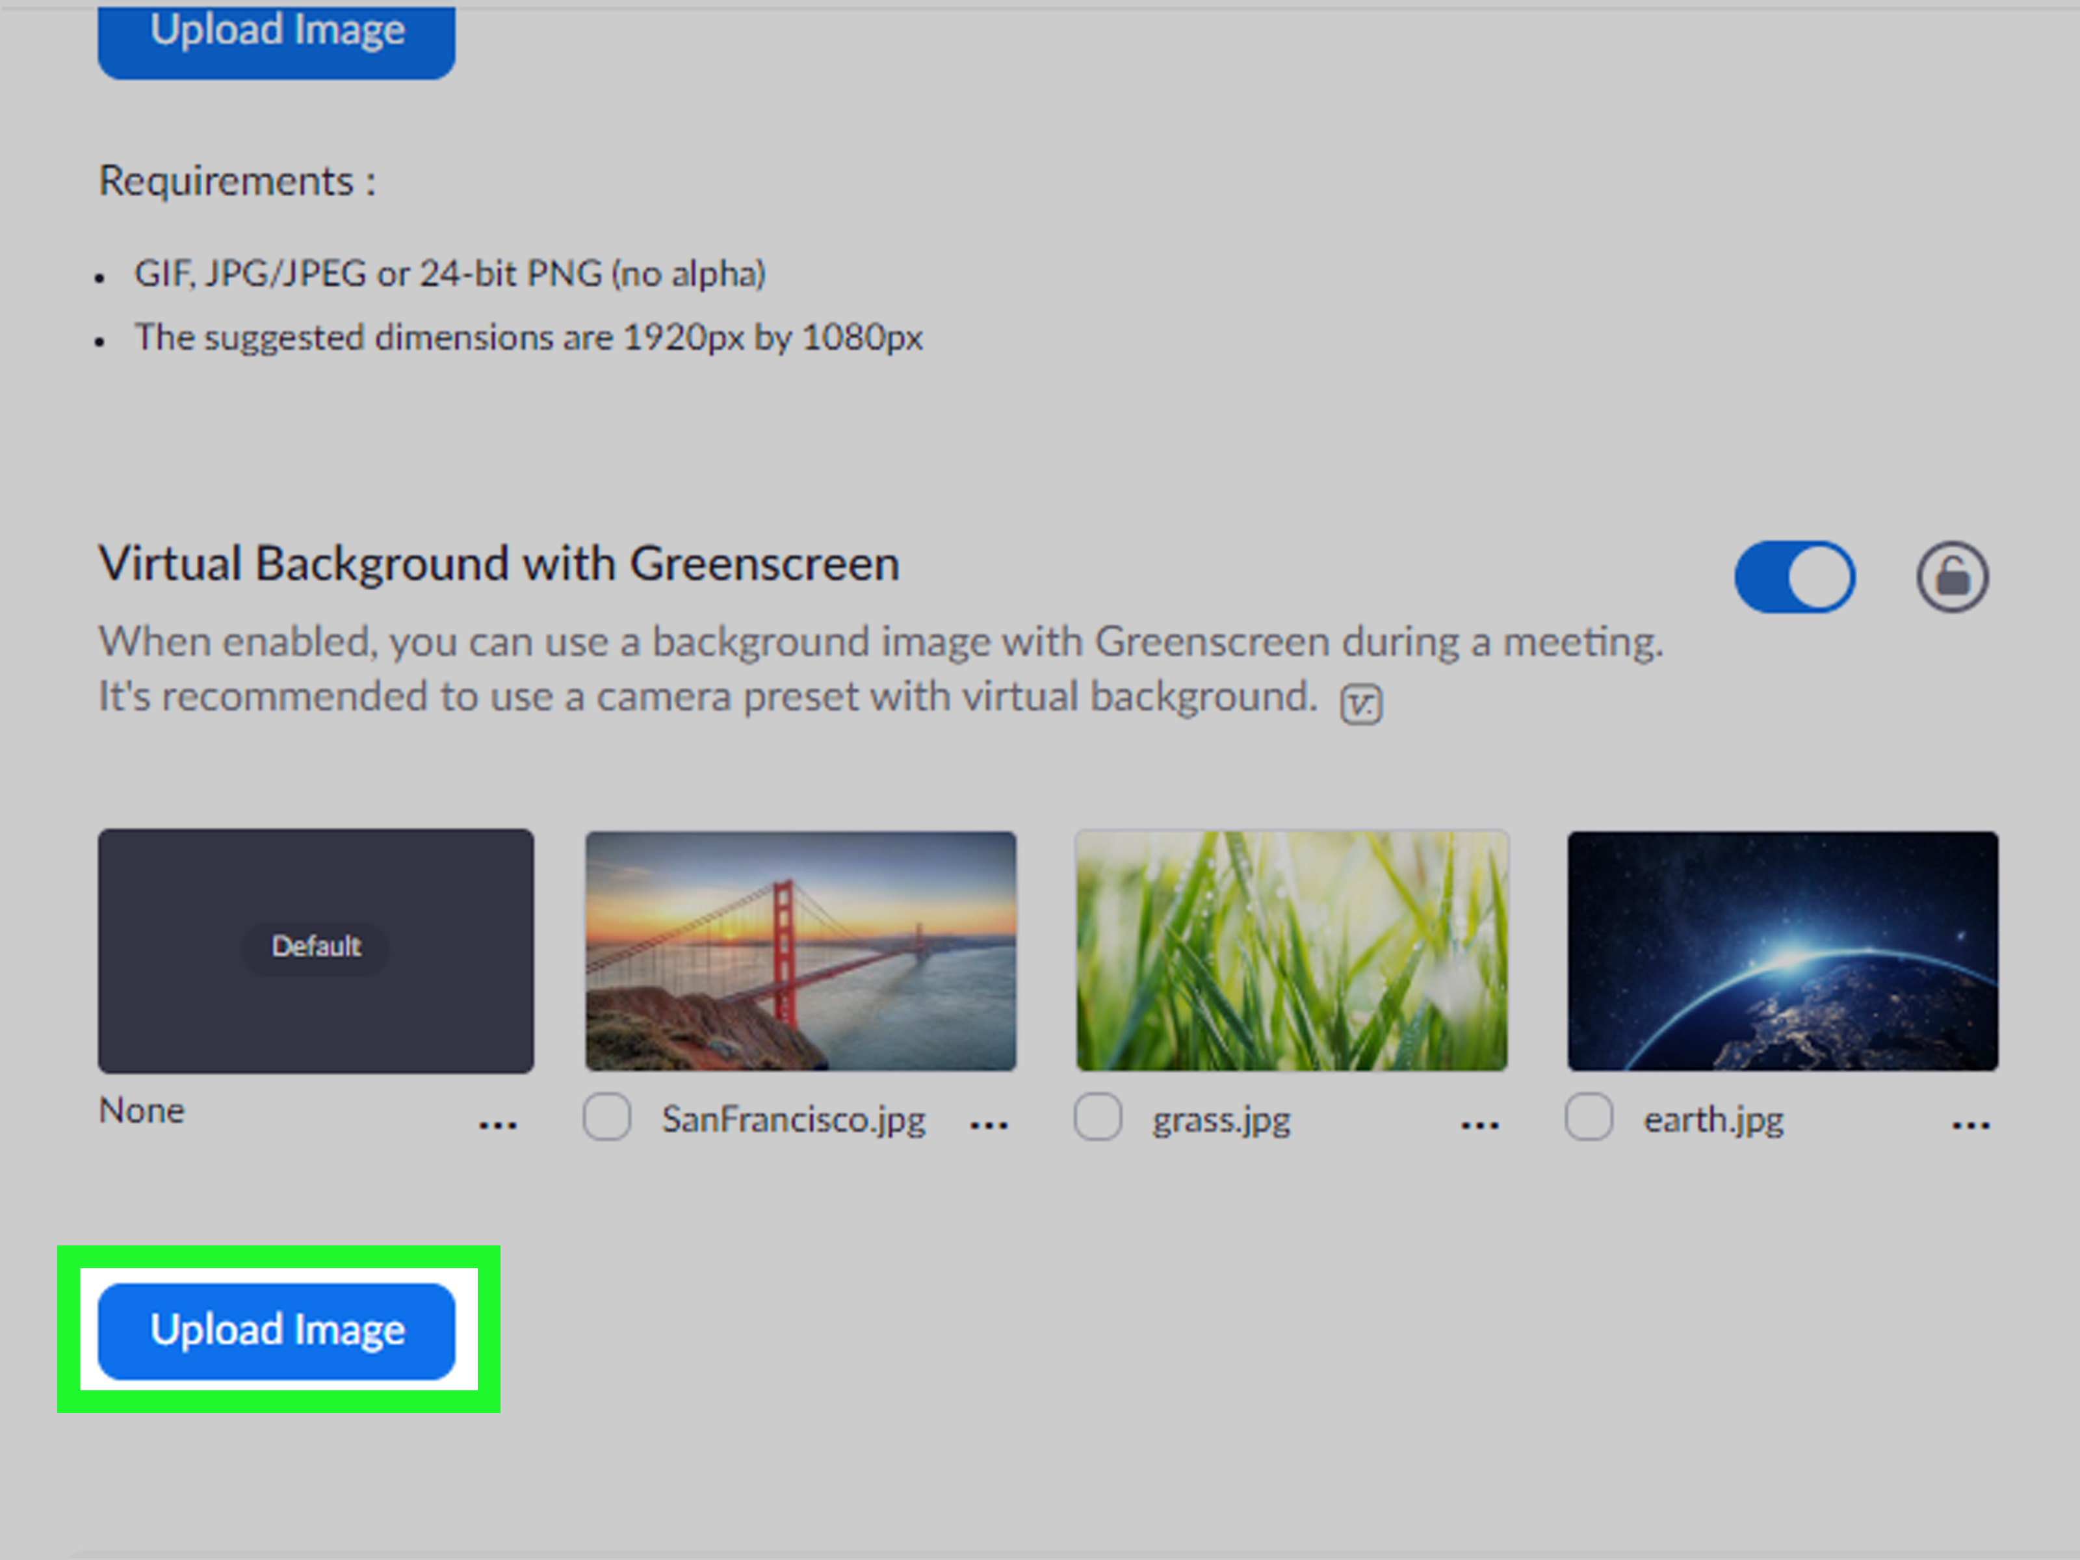Click the lock icon beside Greenscreen toggle
Viewport: 2080px width, 1560px height.
[x=1952, y=577]
